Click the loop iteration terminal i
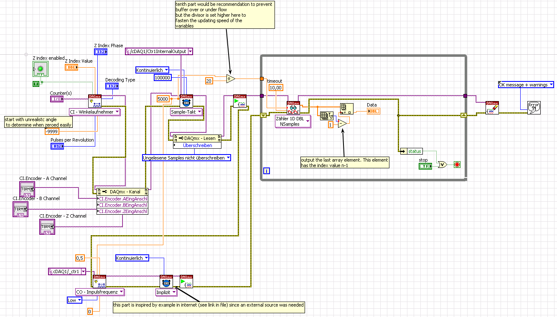The width and height of the screenshot is (557, 317). point(266,170)
